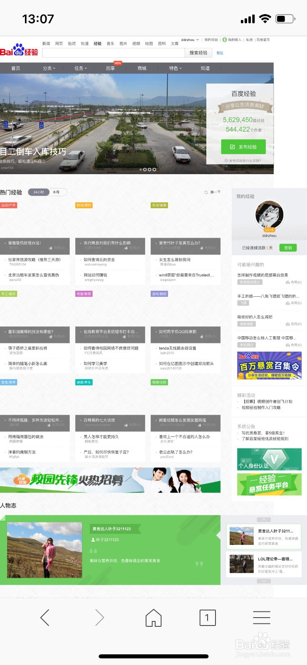Viewport: 307px width, 665px height.
Task: Open 新闻 in top Baidu links
Action: (x=46, y=44)
